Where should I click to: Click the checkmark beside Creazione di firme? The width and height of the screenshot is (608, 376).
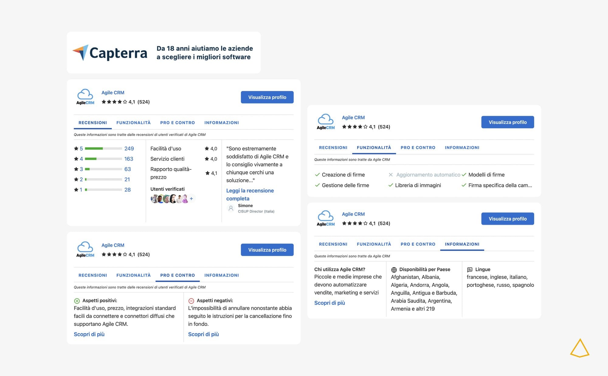point(317,175)
